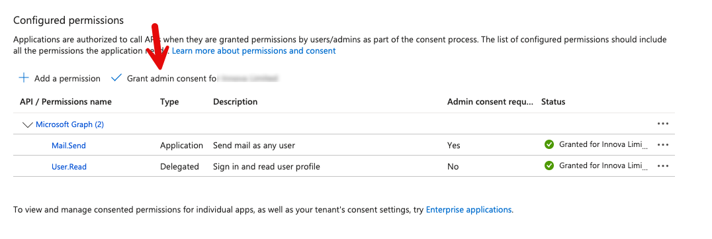The image size is (712, 239).
Task: Click Add a permission button
Action: (60, 78)
